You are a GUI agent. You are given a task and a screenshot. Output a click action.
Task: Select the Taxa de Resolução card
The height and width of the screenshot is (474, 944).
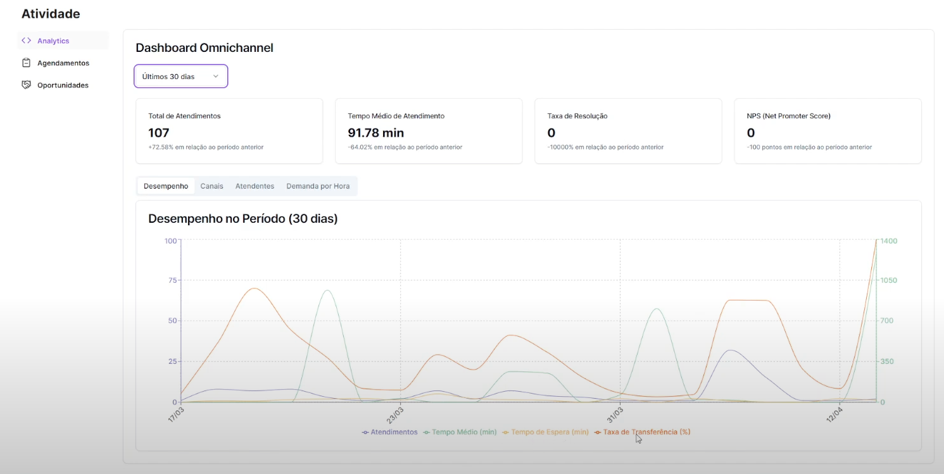point(628,131)
